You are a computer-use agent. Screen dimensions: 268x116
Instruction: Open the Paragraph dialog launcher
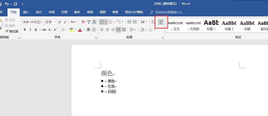[x=163, y=38]
